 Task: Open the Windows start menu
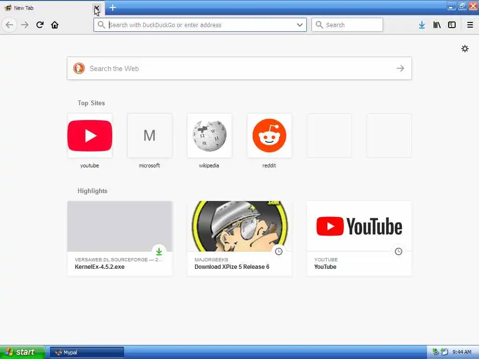click(22, 352)
